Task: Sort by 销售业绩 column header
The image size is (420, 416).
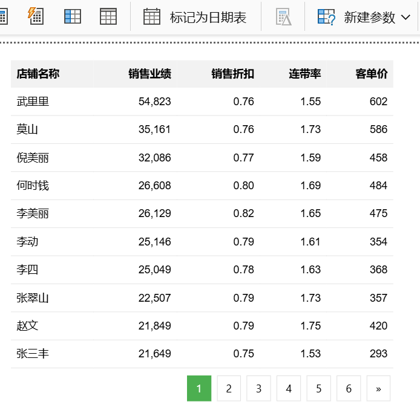Action: (149, 74)
